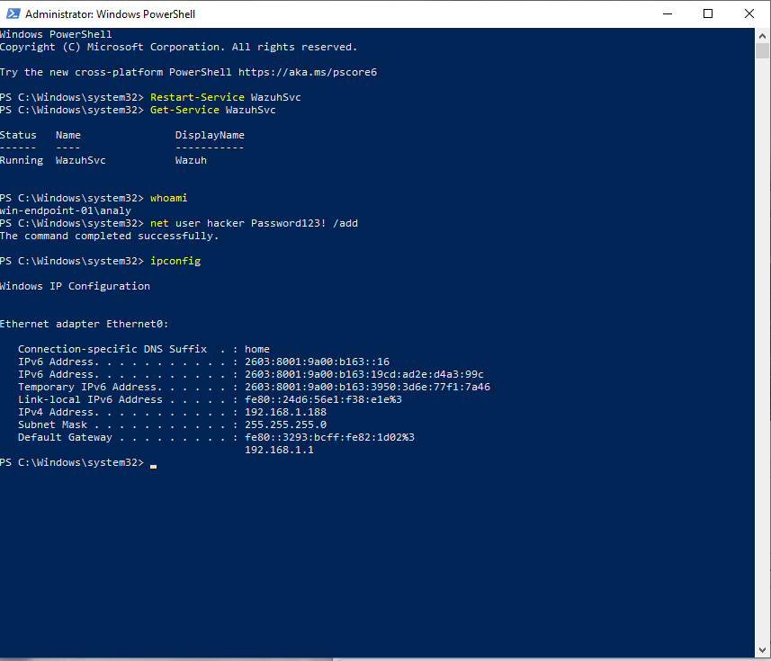The image size is (771, 661).
Task: Click the blinking cursor at the last prompt
Action: (154, 466)
